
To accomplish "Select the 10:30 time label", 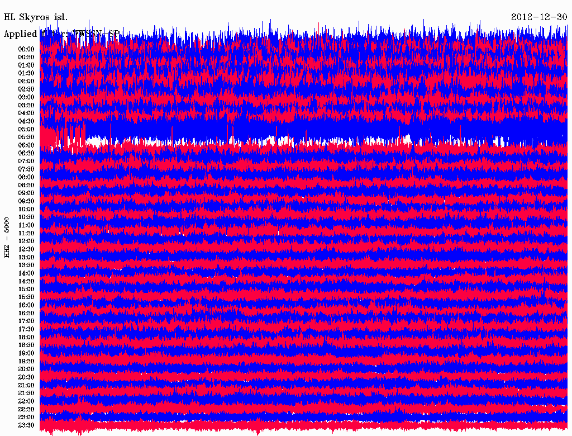I will click(26, 217).
